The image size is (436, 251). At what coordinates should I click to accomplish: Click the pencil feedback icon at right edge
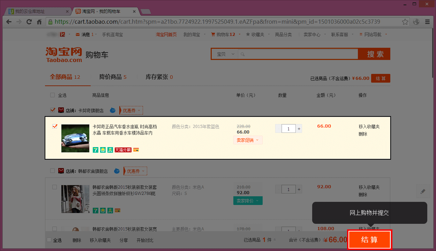(423, 191)
